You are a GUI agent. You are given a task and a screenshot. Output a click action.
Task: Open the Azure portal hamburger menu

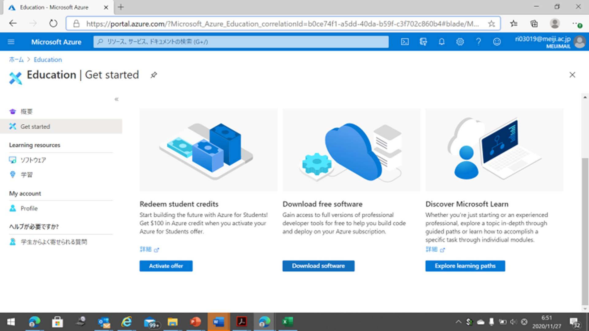tap(11, 42)
